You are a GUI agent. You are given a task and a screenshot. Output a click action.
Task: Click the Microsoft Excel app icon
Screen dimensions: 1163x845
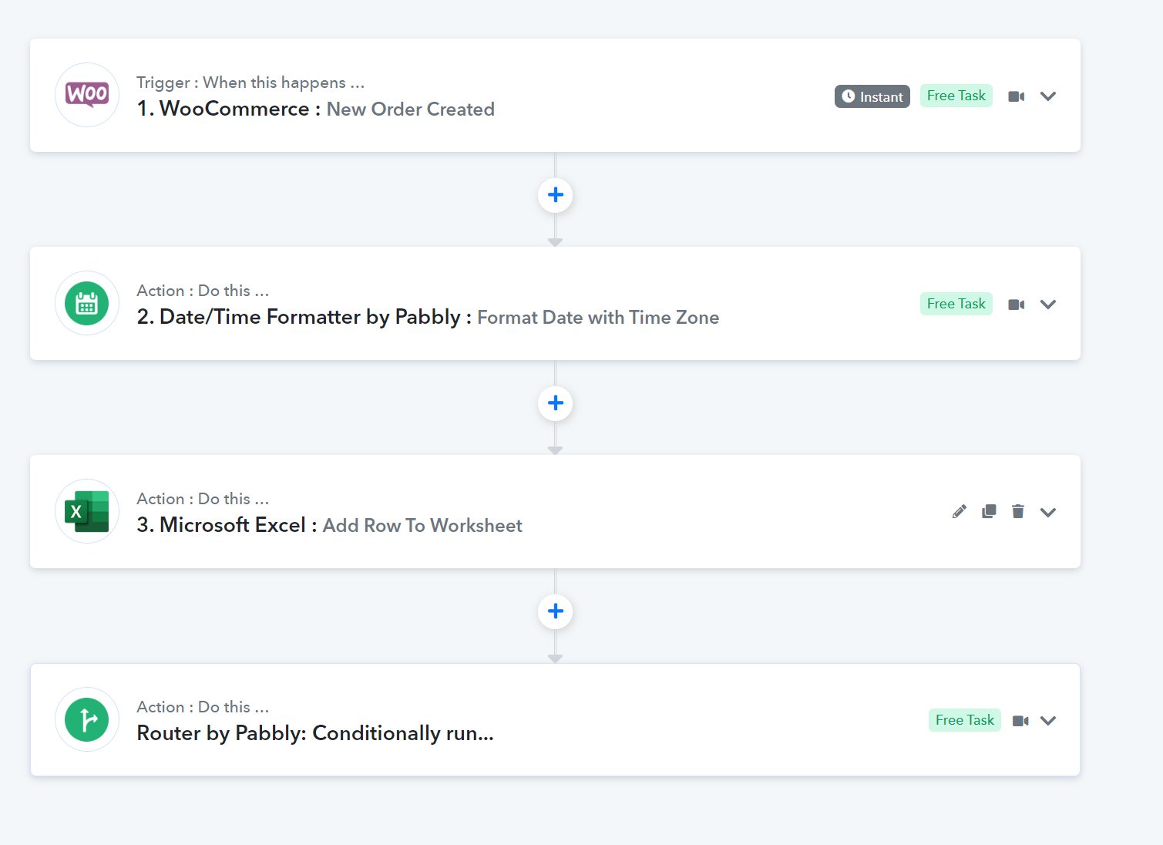coord(87,511)
